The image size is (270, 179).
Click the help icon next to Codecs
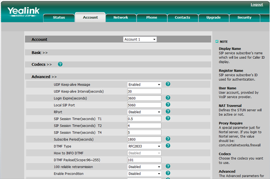coord(60,64)
